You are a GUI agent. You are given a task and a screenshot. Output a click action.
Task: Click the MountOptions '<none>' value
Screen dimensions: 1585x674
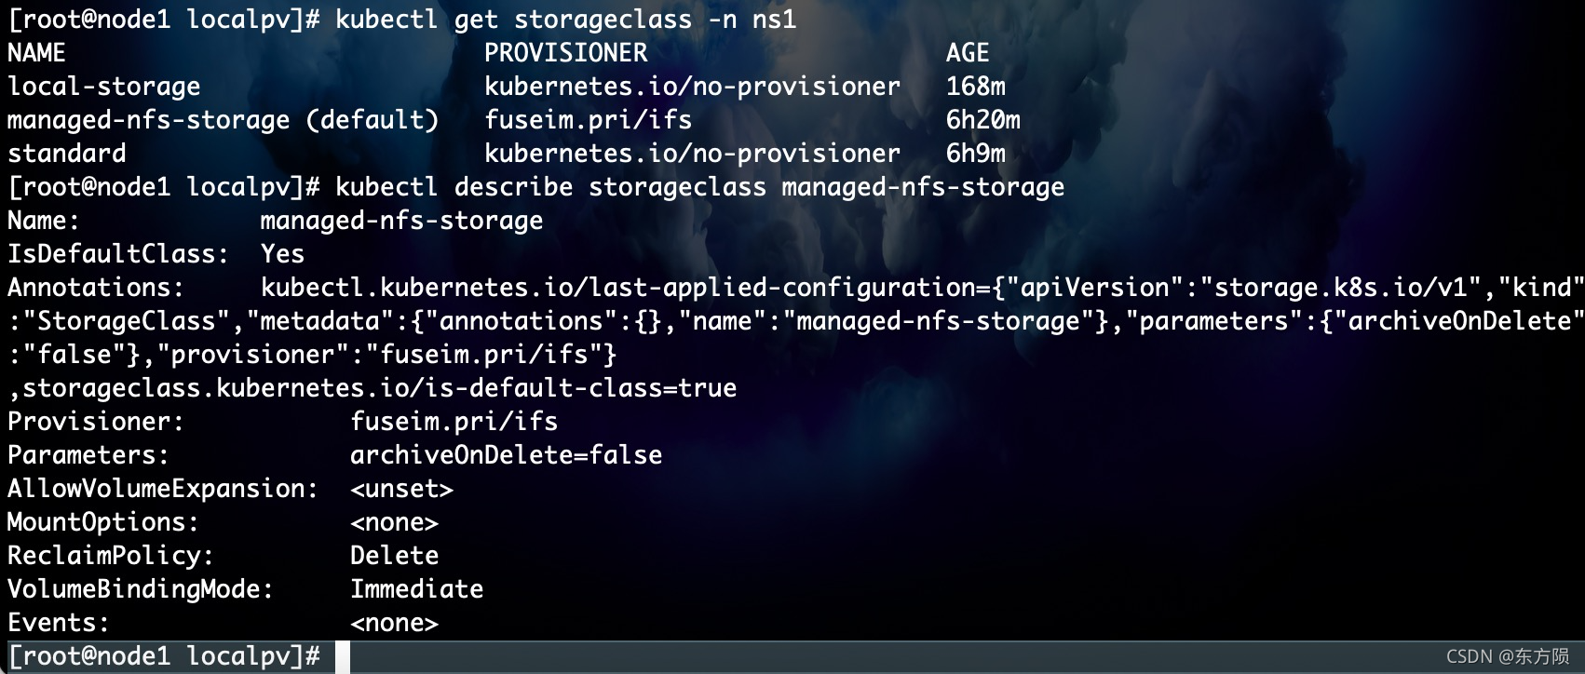point(394,522)
